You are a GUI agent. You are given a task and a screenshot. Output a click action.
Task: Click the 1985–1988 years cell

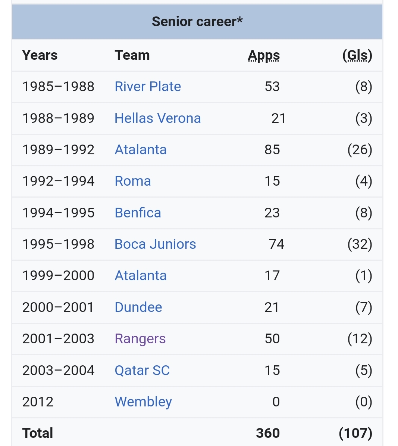coord(58,87)
